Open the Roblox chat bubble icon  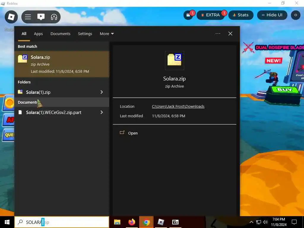click(x=41, y=17)
